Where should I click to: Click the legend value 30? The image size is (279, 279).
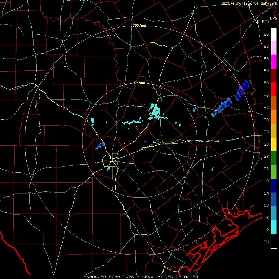[266, 144]
